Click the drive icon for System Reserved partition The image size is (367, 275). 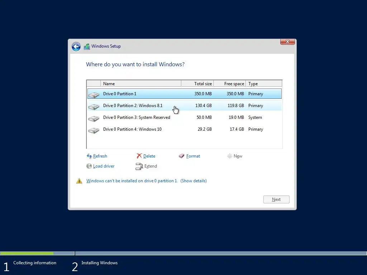[x=94, y=119]
